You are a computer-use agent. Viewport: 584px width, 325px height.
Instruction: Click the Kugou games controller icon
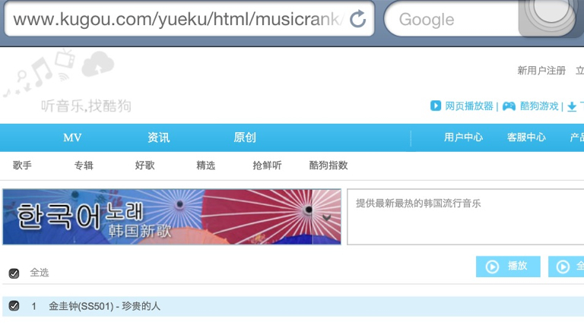(x=509, y=106)
